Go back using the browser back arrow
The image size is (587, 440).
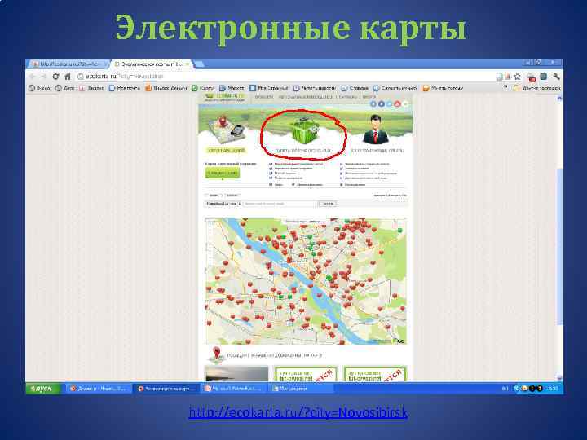pos(33,77)
